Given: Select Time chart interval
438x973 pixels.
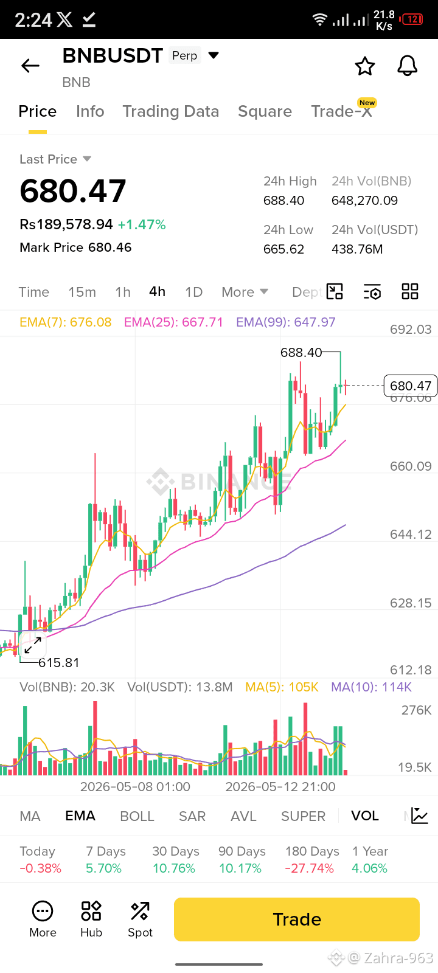Looking at the screenshot, I should (x=34, y=292).
